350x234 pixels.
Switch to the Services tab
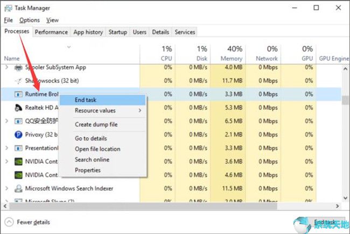[x=185, y=32]
